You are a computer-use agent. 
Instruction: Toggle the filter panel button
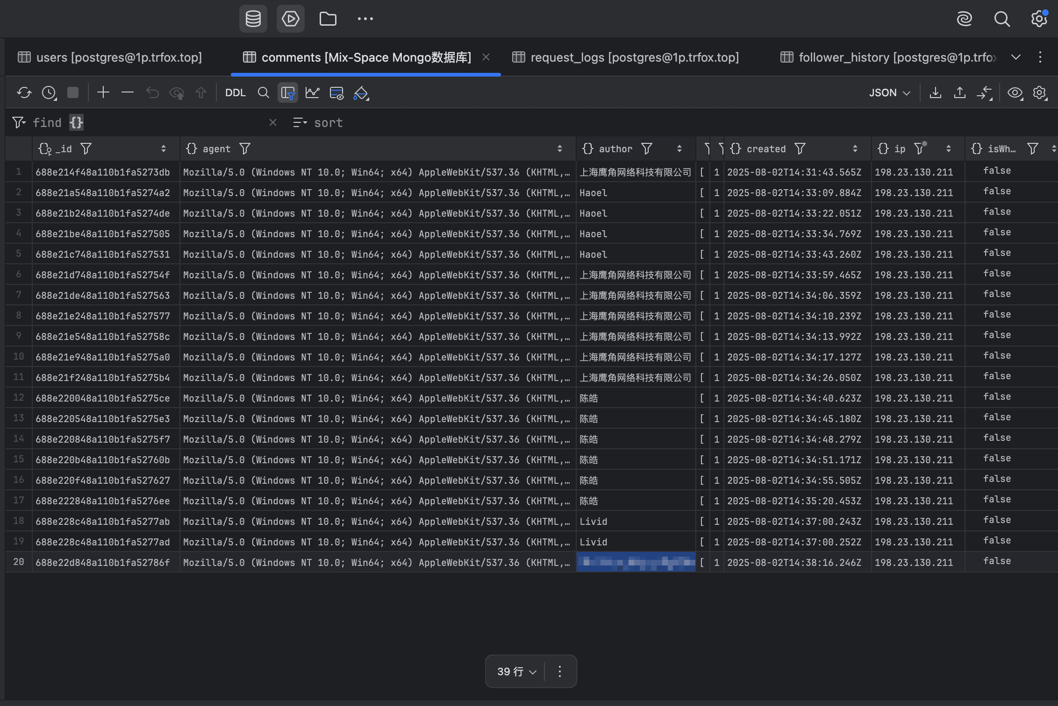288,92
